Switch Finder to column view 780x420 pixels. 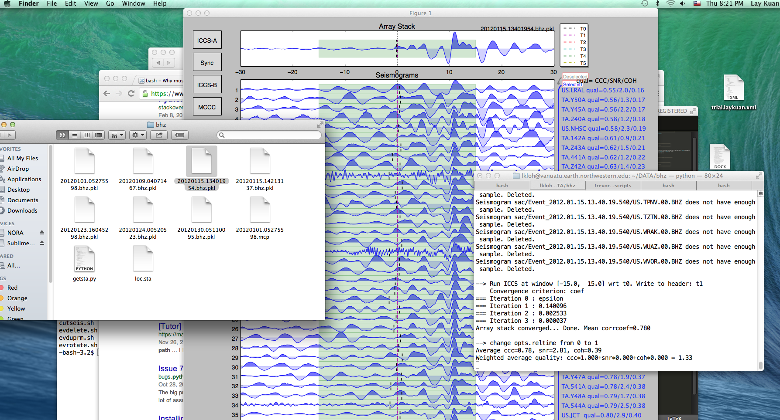(86, 135)
